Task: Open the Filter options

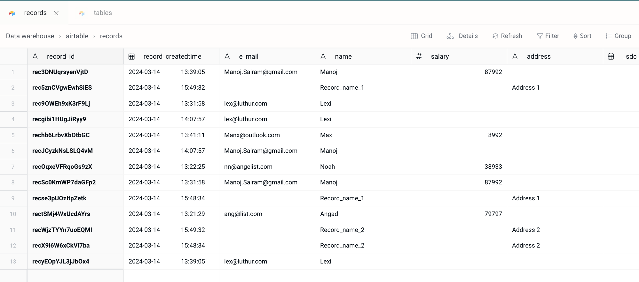Action: (x=548, y=36)
